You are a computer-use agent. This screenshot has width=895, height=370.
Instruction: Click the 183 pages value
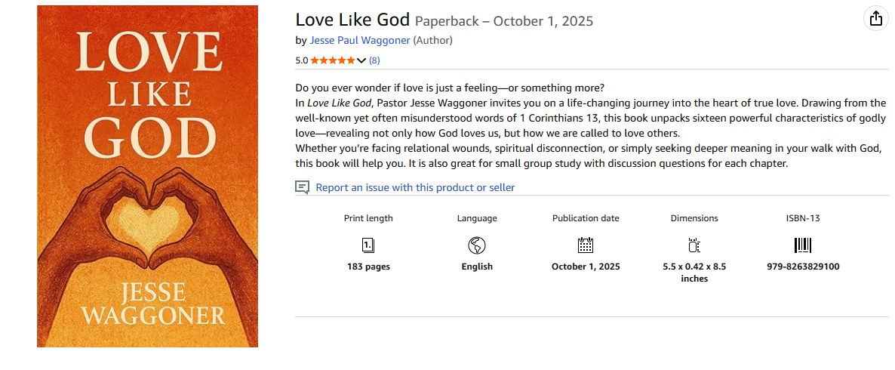click(x=368, y=267)
